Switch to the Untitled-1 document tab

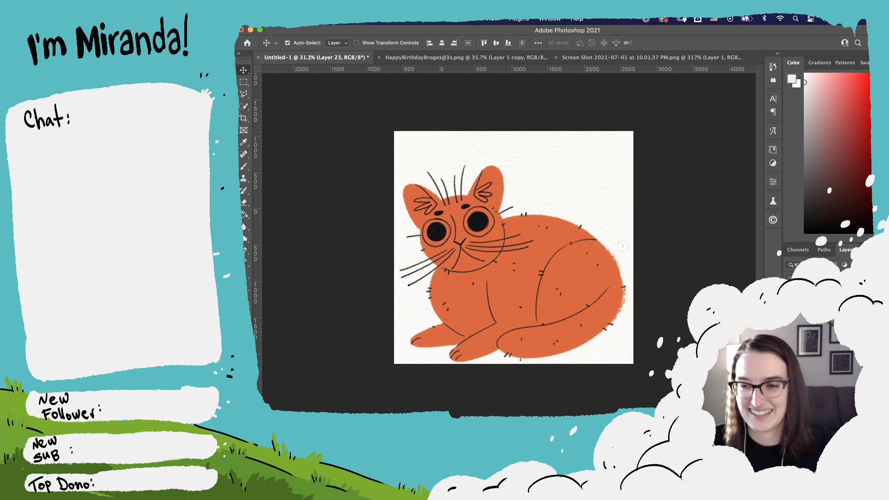point(317,57)
